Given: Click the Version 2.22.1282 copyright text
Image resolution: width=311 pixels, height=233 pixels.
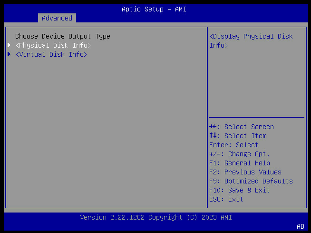Looking at the screenshot, I should click(155, 217).
